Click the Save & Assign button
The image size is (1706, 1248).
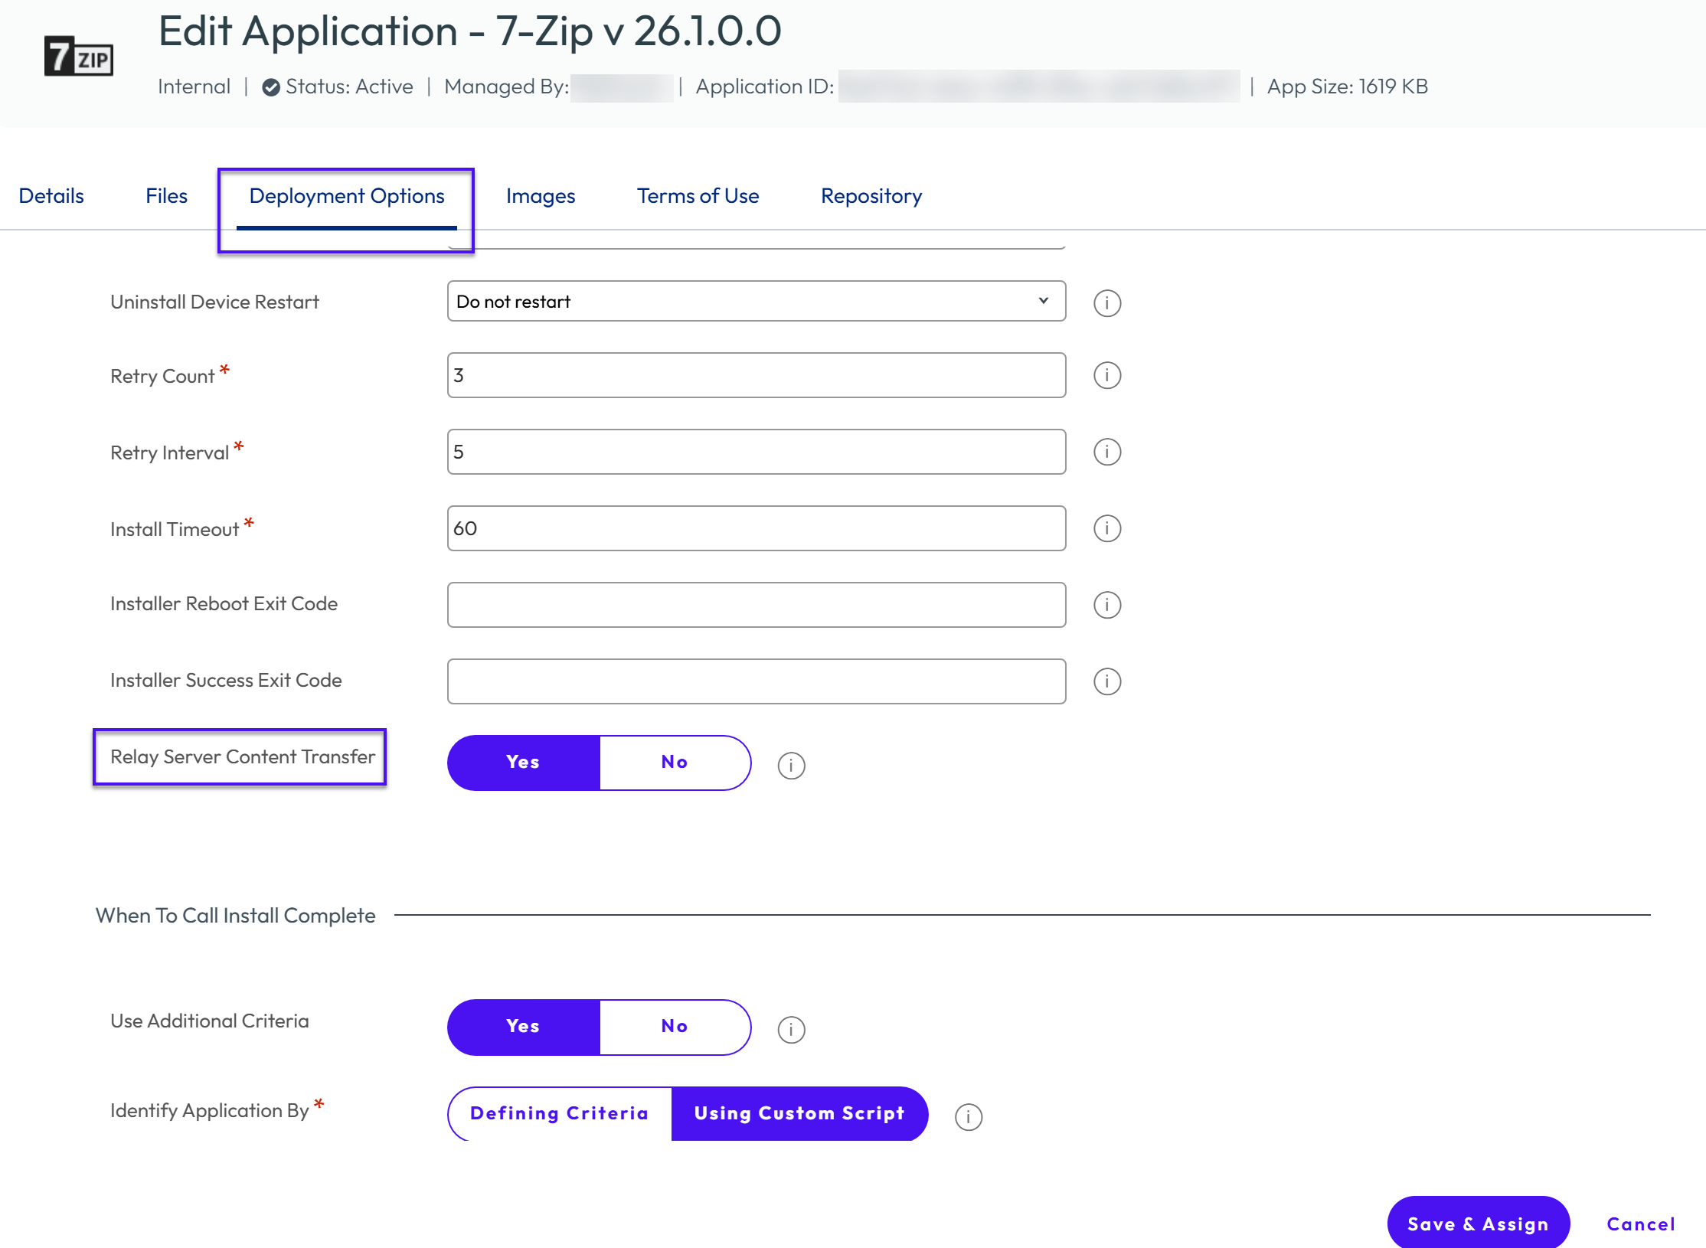[x=1478, y=1223]
